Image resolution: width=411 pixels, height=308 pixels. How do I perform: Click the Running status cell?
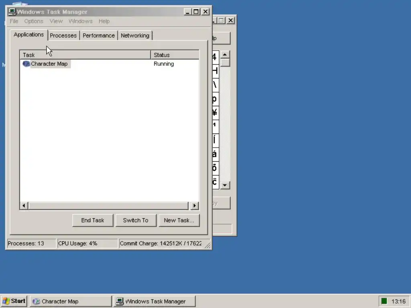[164, 64]
